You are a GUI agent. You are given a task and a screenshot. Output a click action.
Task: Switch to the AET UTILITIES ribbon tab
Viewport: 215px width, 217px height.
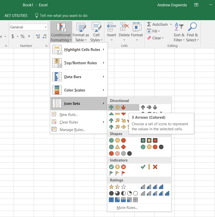click(16, 15)
